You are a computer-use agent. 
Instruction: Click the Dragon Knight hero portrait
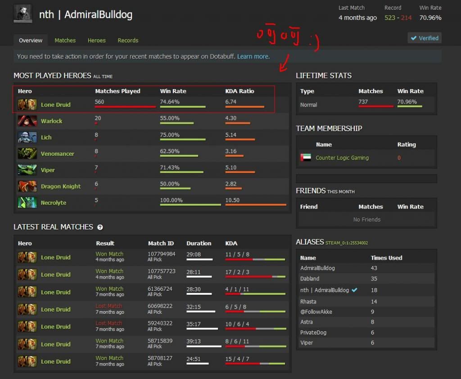coord(27,186)
